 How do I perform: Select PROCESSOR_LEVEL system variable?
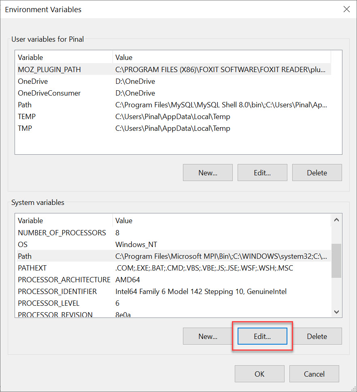coord(174,303)
